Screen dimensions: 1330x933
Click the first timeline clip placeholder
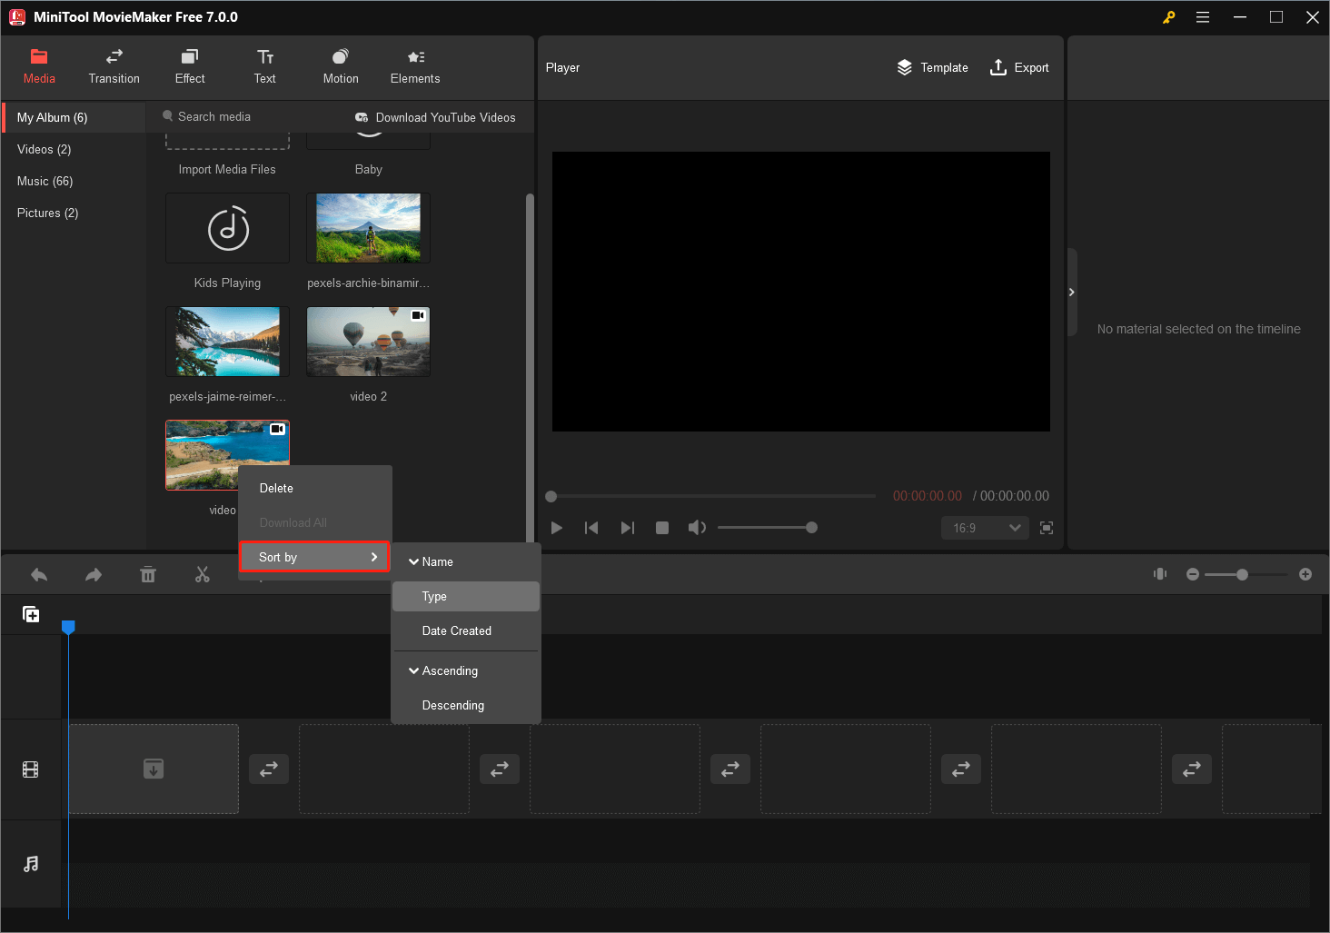coord(154,769)
